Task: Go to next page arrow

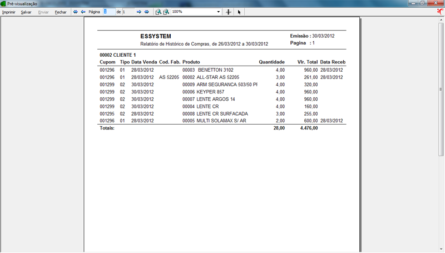Action: click(x=139, y=12)
